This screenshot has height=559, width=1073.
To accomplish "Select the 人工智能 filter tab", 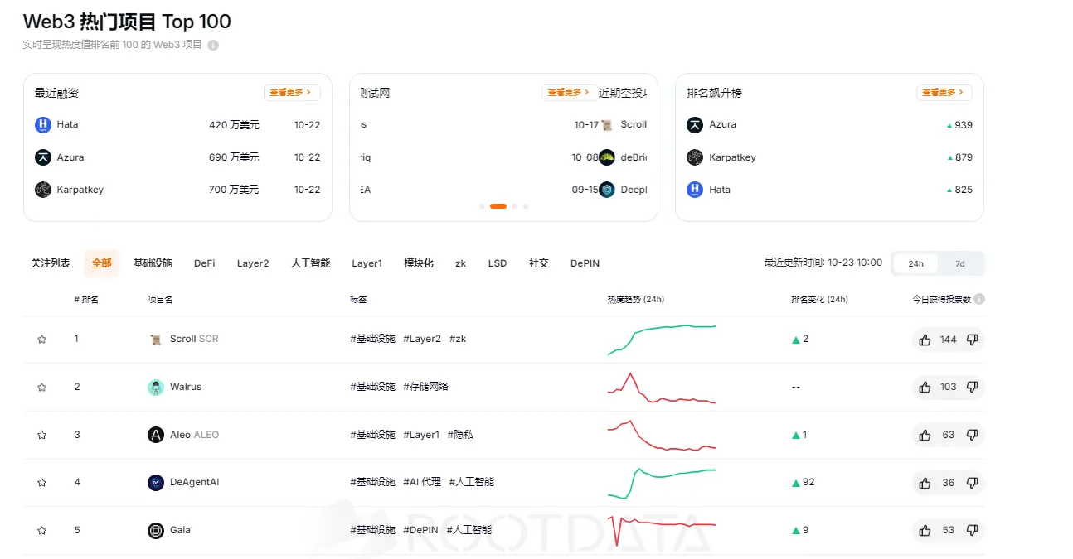I will 310,263.
